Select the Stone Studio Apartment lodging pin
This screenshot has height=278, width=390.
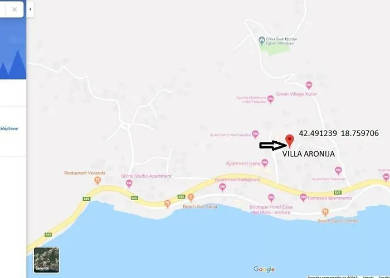(x=129, y=184)
